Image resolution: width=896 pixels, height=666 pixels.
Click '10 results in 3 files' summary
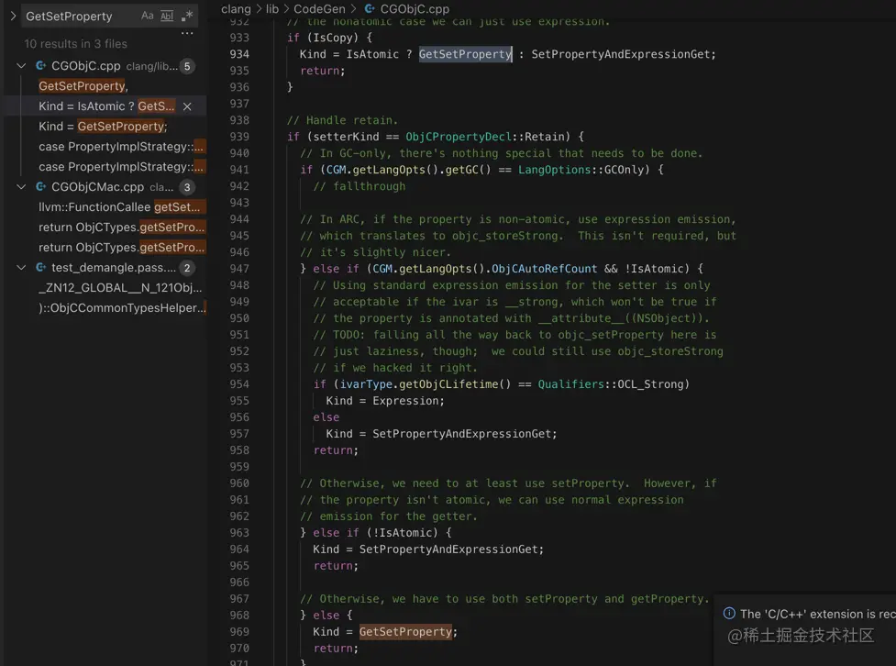[75, 44]
